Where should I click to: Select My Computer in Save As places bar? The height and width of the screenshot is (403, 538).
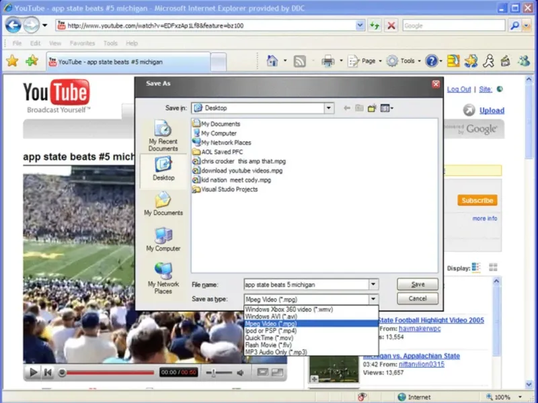pyautogui.click(x=163, y=240)
